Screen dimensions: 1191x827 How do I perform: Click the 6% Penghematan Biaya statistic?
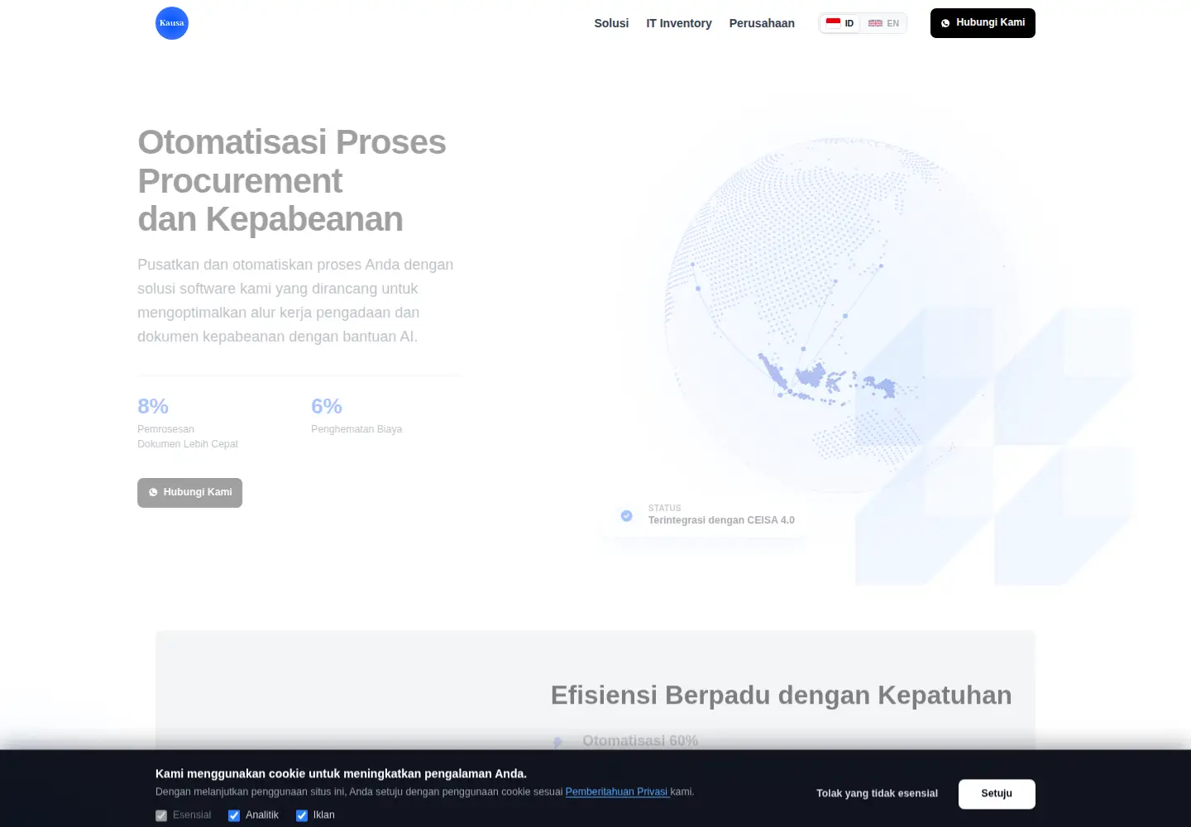[x=356, y=415]
